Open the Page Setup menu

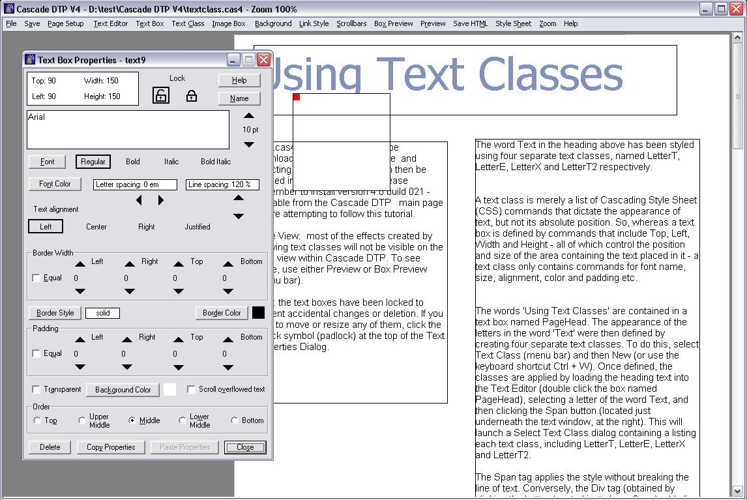pos(66,23)
